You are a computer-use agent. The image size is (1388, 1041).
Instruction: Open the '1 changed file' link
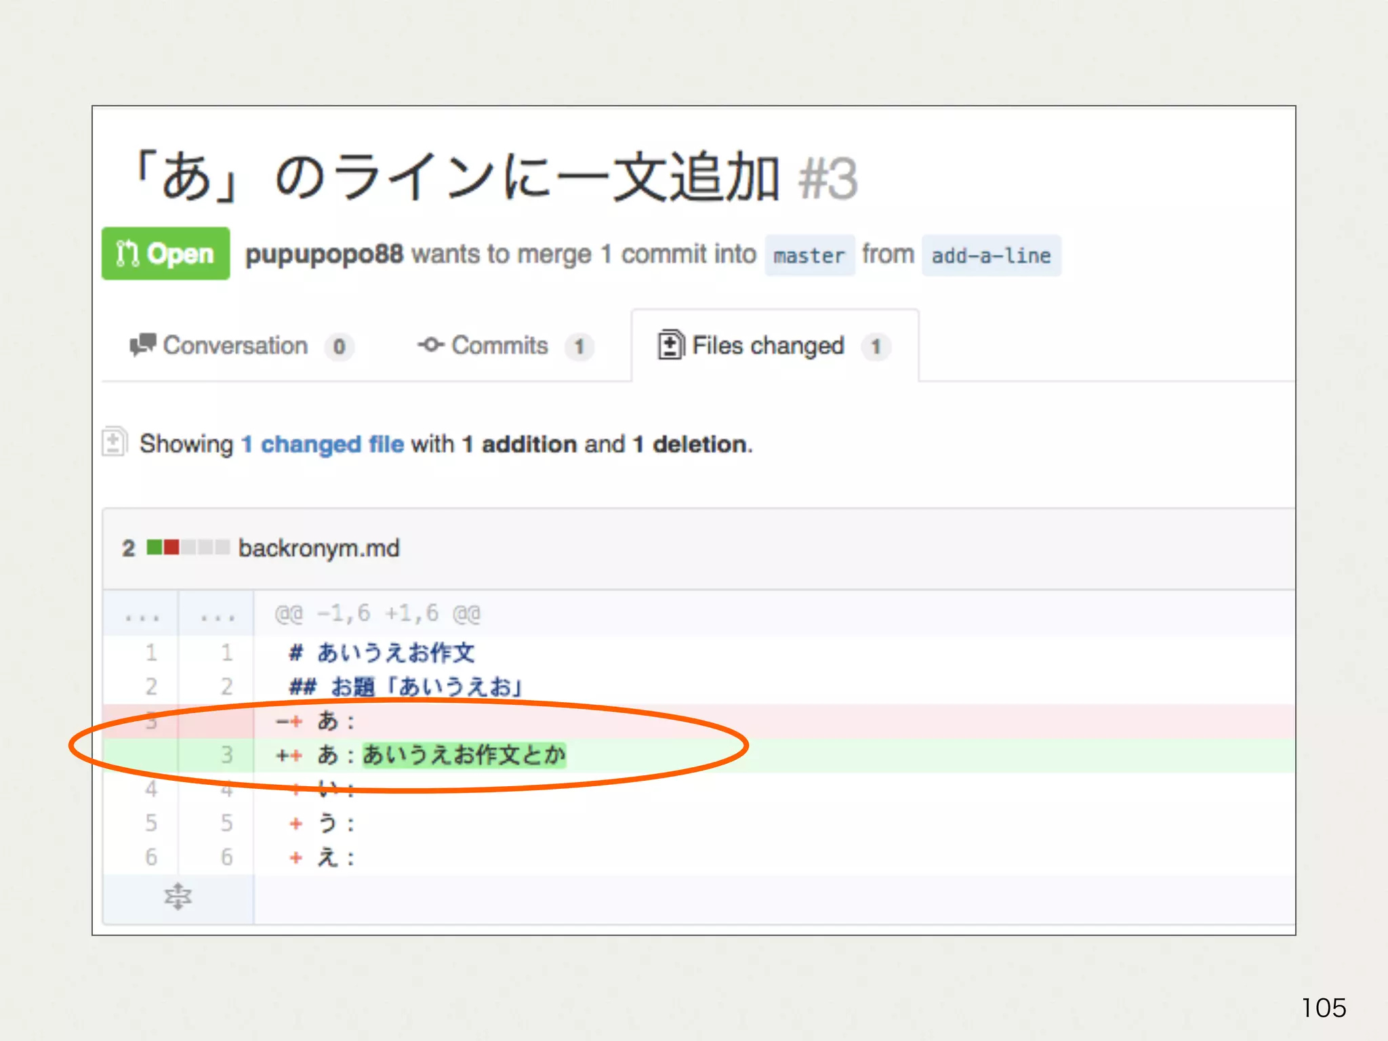[x=323, y=444]
